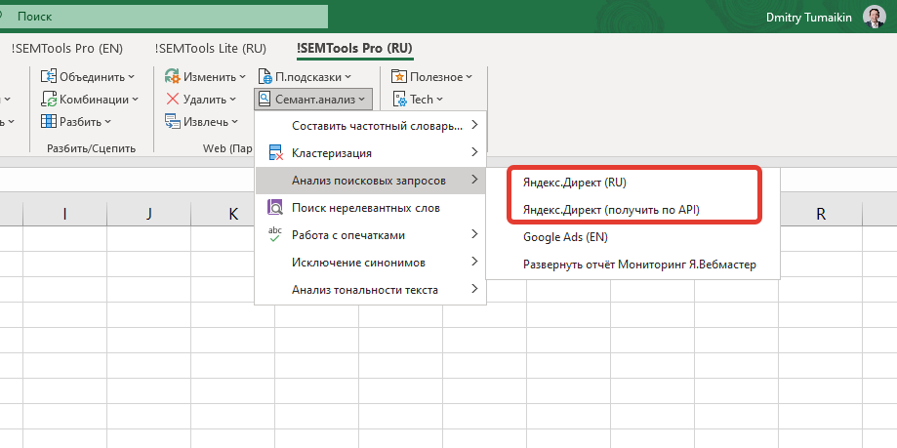This screenshot has width=897, height=448.
Task: Click the Извлечь icon
Action: pyautogui.click(x=172, y=121)
